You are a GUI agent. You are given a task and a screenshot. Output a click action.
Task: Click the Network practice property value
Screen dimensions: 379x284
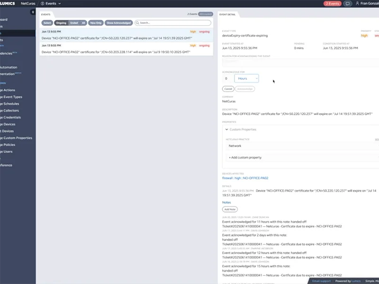click(235, 146)
